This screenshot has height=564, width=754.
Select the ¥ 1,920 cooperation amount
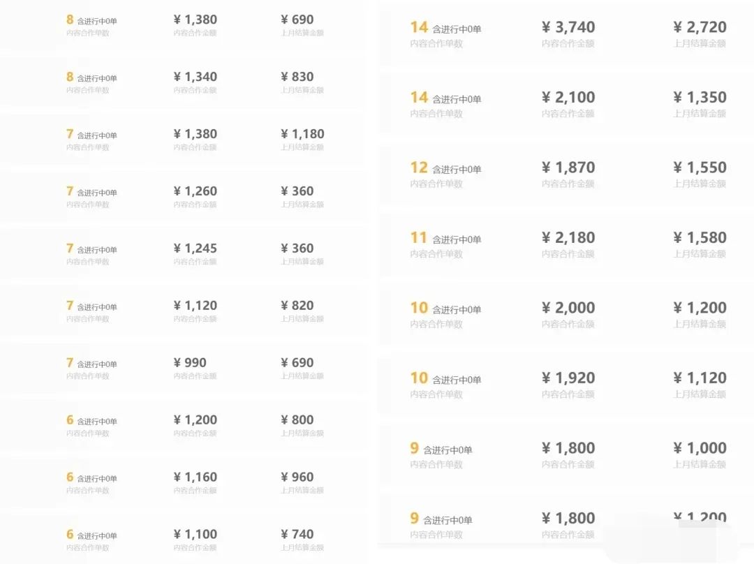click(x=568, y=378)
